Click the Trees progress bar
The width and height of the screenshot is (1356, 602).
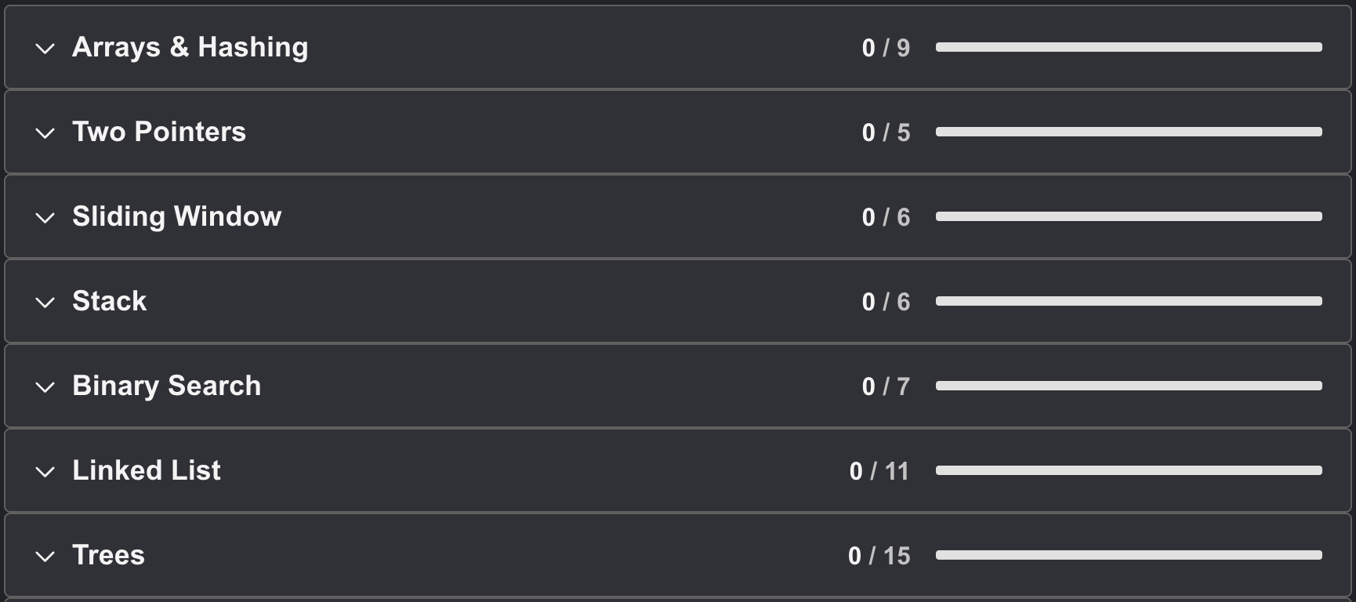coord(1129,556)
